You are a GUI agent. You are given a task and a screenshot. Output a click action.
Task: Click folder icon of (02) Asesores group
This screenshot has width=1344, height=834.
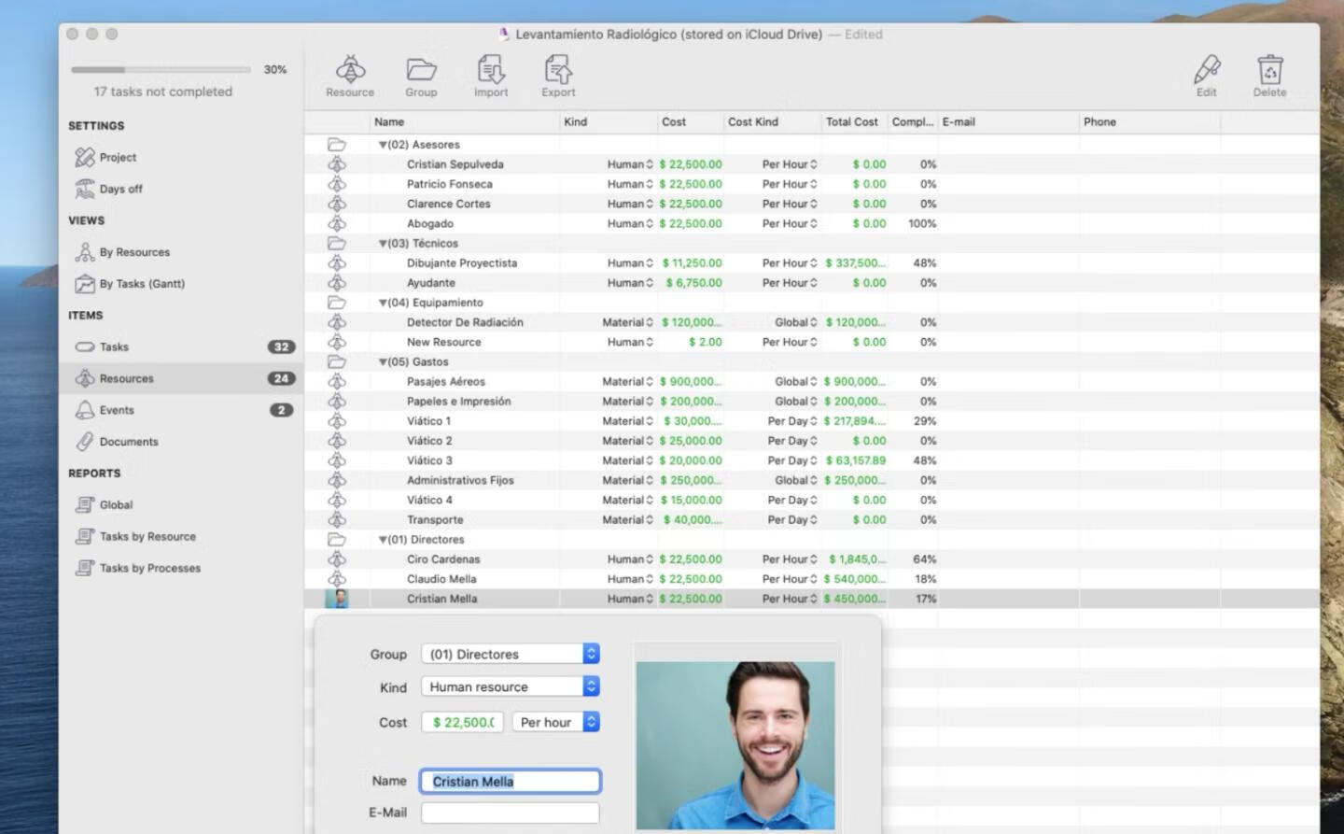coord(337,145)
